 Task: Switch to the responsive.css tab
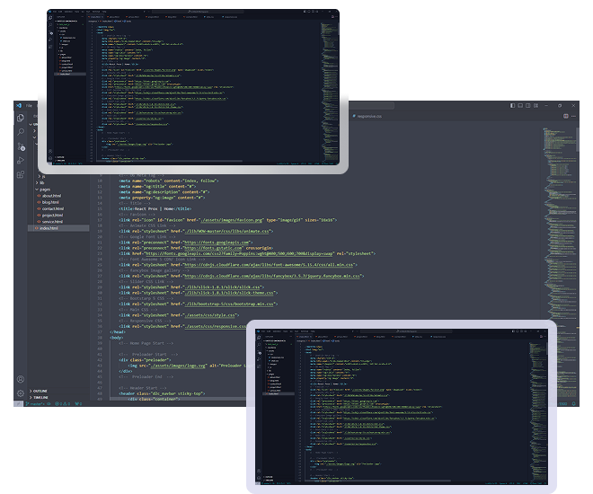pyautogui.click(x=370, y=117)
